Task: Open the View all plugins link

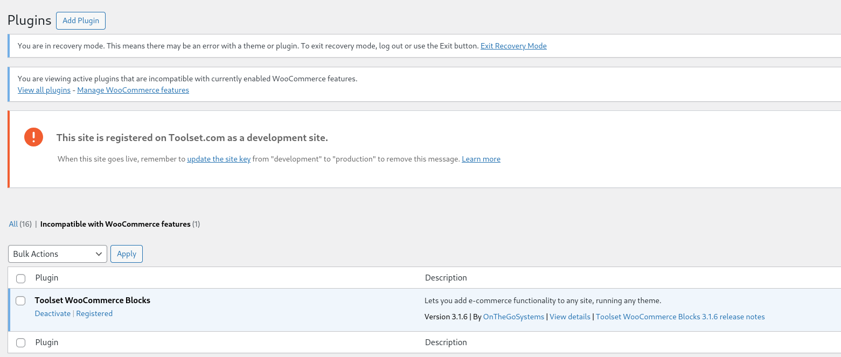Action: tap(44, 90)
